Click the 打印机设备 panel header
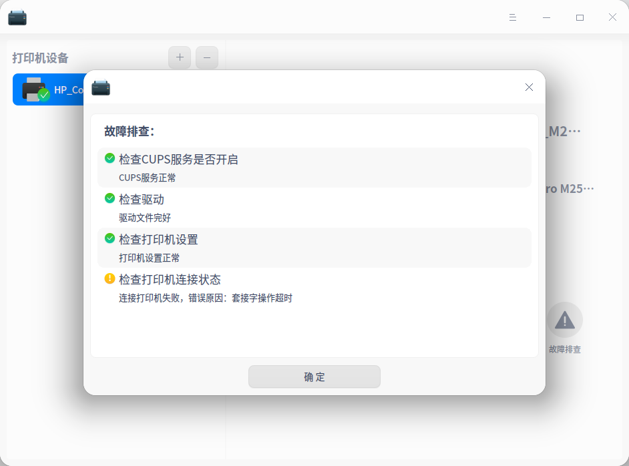629x466 pixels. (x=40, y=58)
